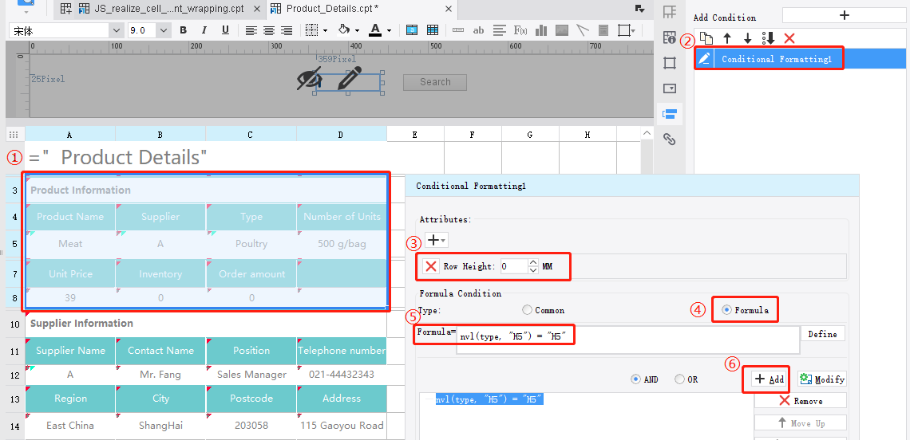910x440 pixels.
Task: Center align text
Action: tap(269, 30)
